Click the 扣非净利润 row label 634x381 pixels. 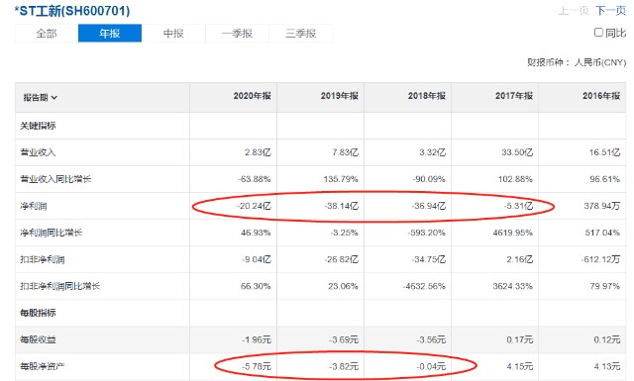coord(43,260)
